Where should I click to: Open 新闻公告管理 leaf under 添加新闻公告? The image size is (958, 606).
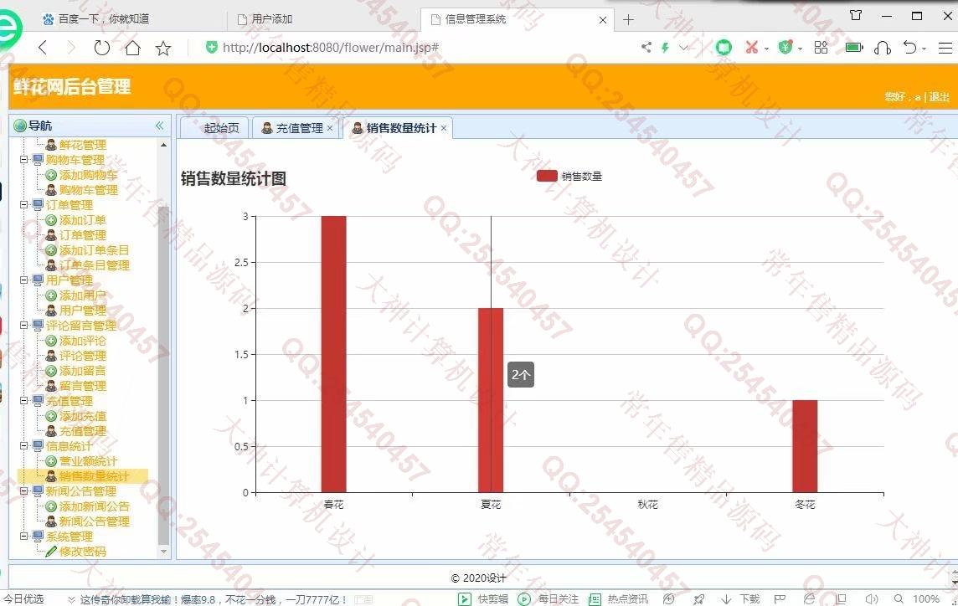[x=95, y=521]
